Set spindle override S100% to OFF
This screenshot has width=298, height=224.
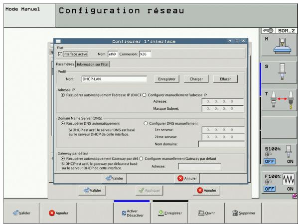269,161
